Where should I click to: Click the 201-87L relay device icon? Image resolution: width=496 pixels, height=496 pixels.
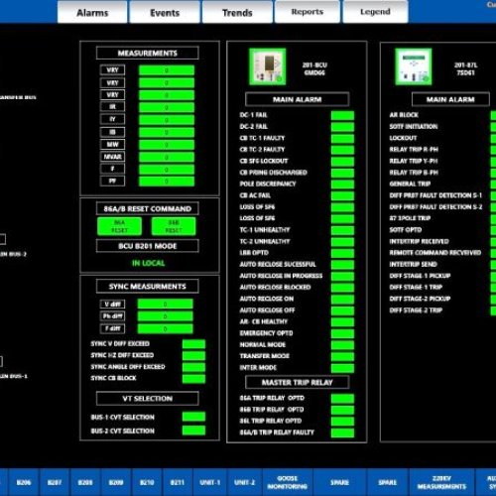click(x=414, y=66)
